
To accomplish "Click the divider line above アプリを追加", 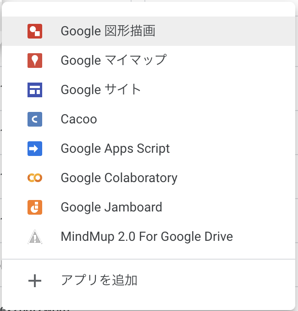I will (149, 259).
